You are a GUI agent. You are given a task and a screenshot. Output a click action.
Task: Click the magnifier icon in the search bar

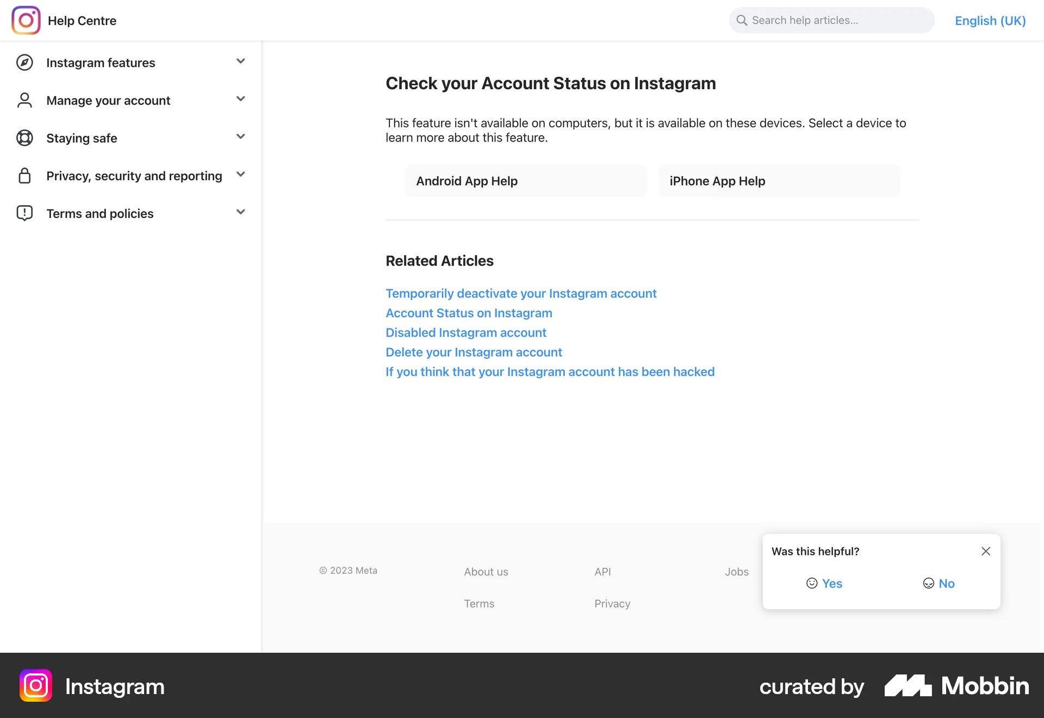(741, 20)
